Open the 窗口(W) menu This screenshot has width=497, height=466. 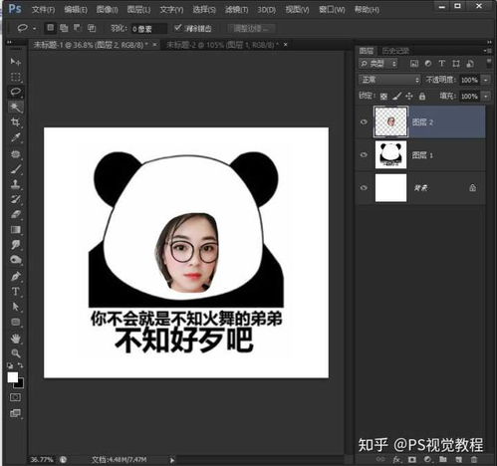point(332,10)
